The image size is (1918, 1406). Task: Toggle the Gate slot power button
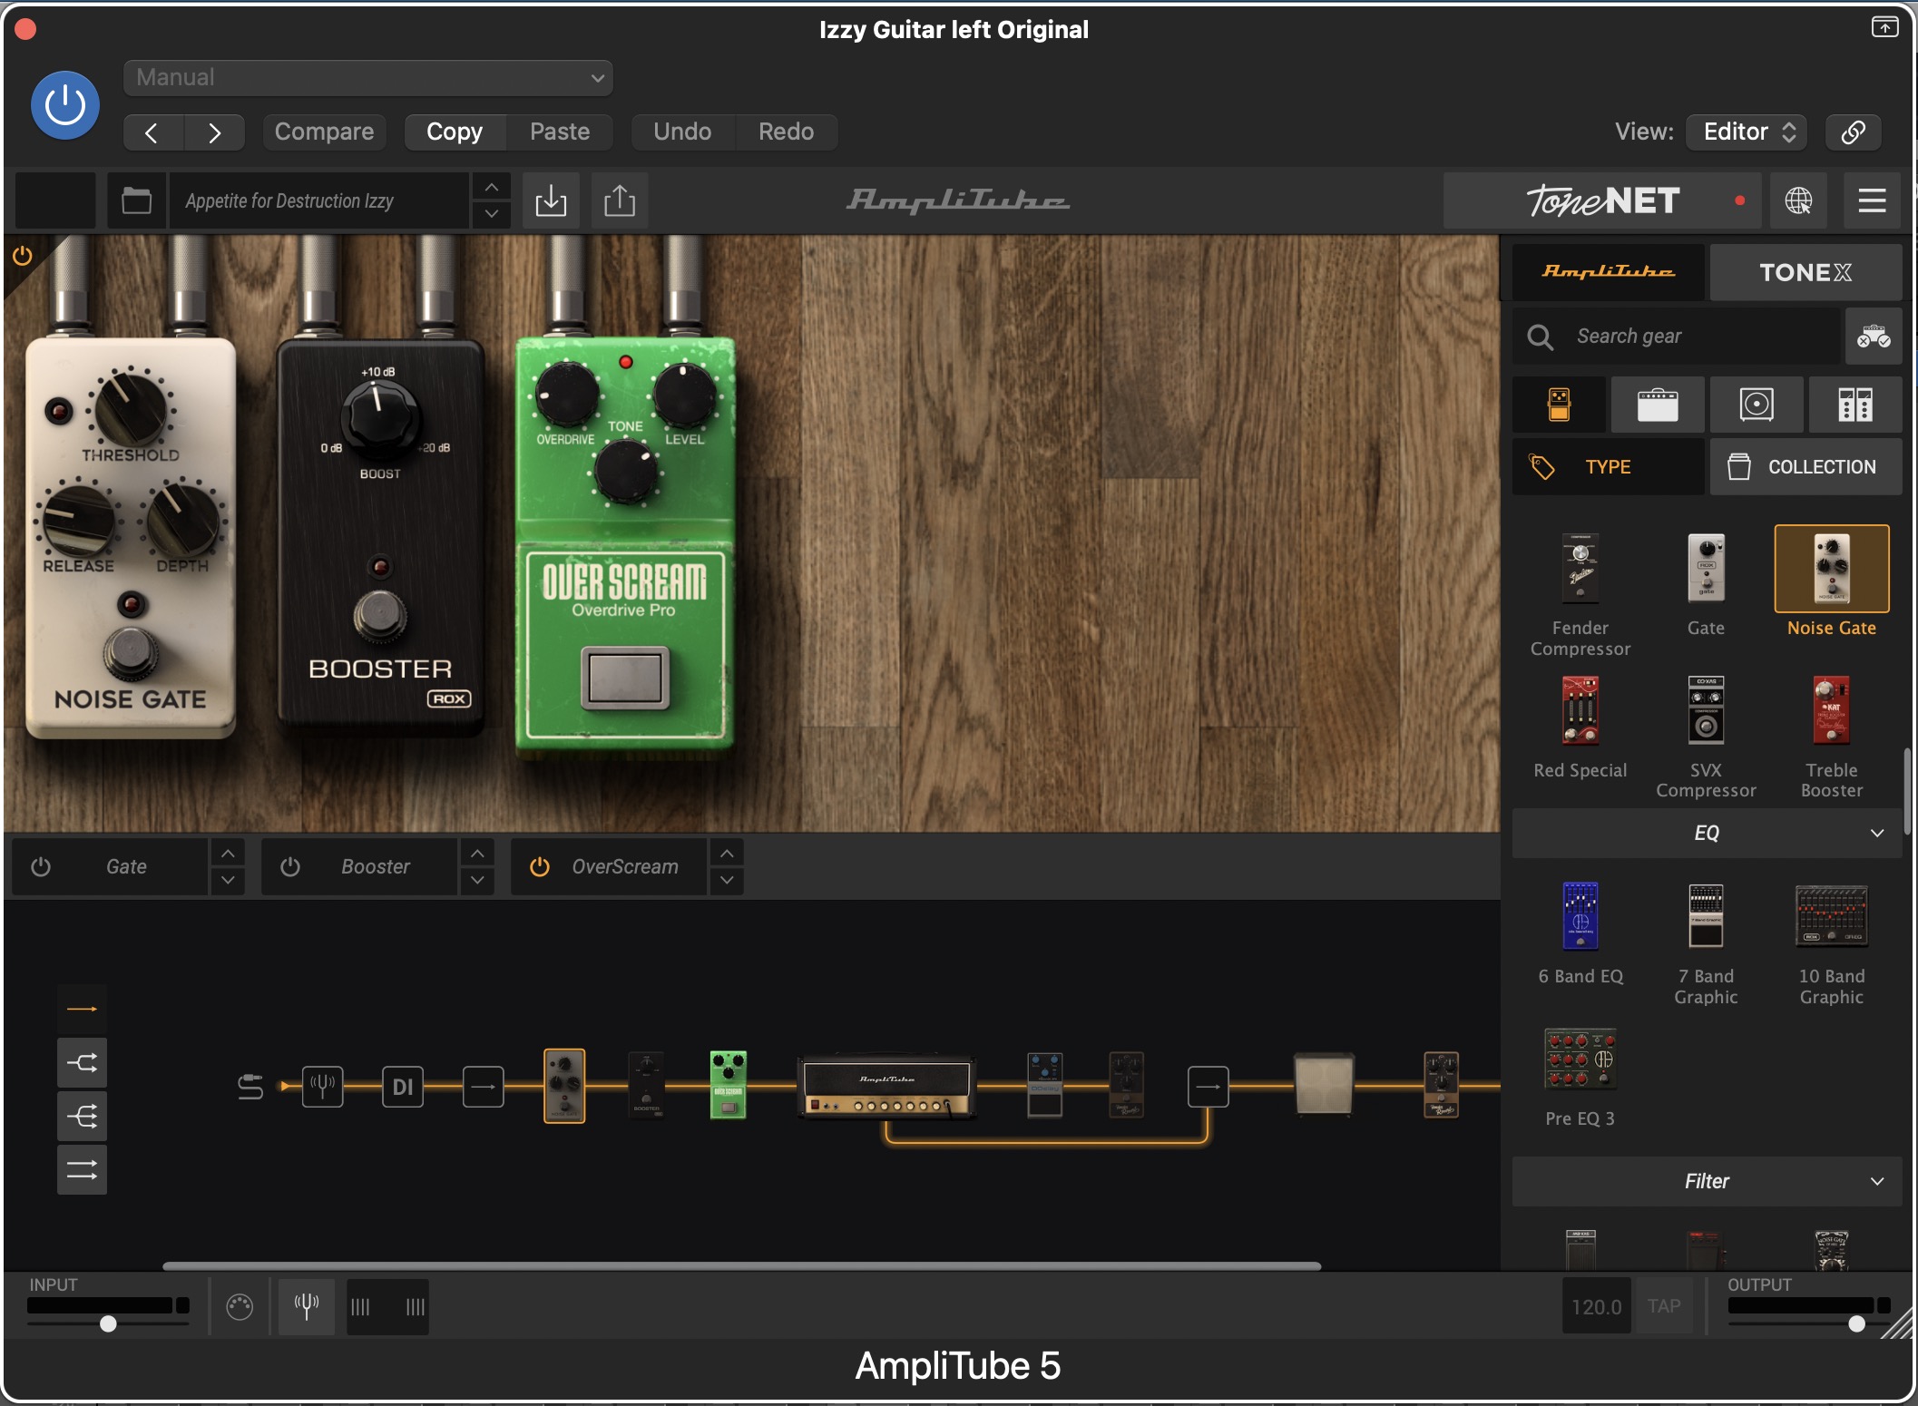click(41, 866)
